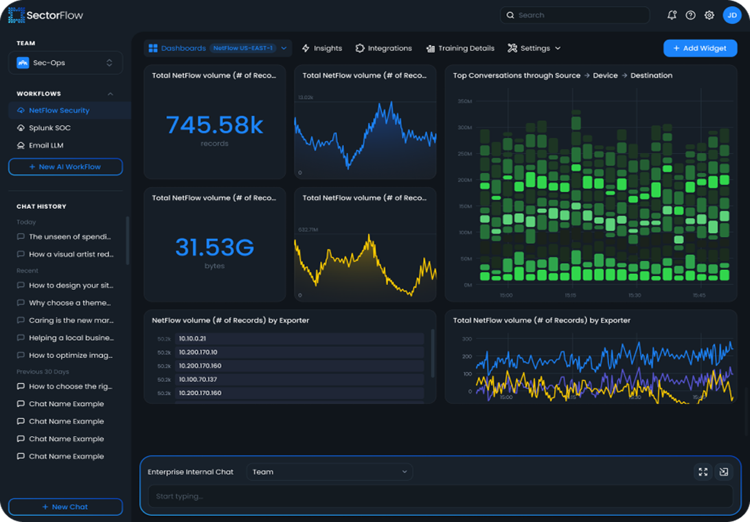Click the Add Widget button
The image size is (750, 522).
[700, 48]
